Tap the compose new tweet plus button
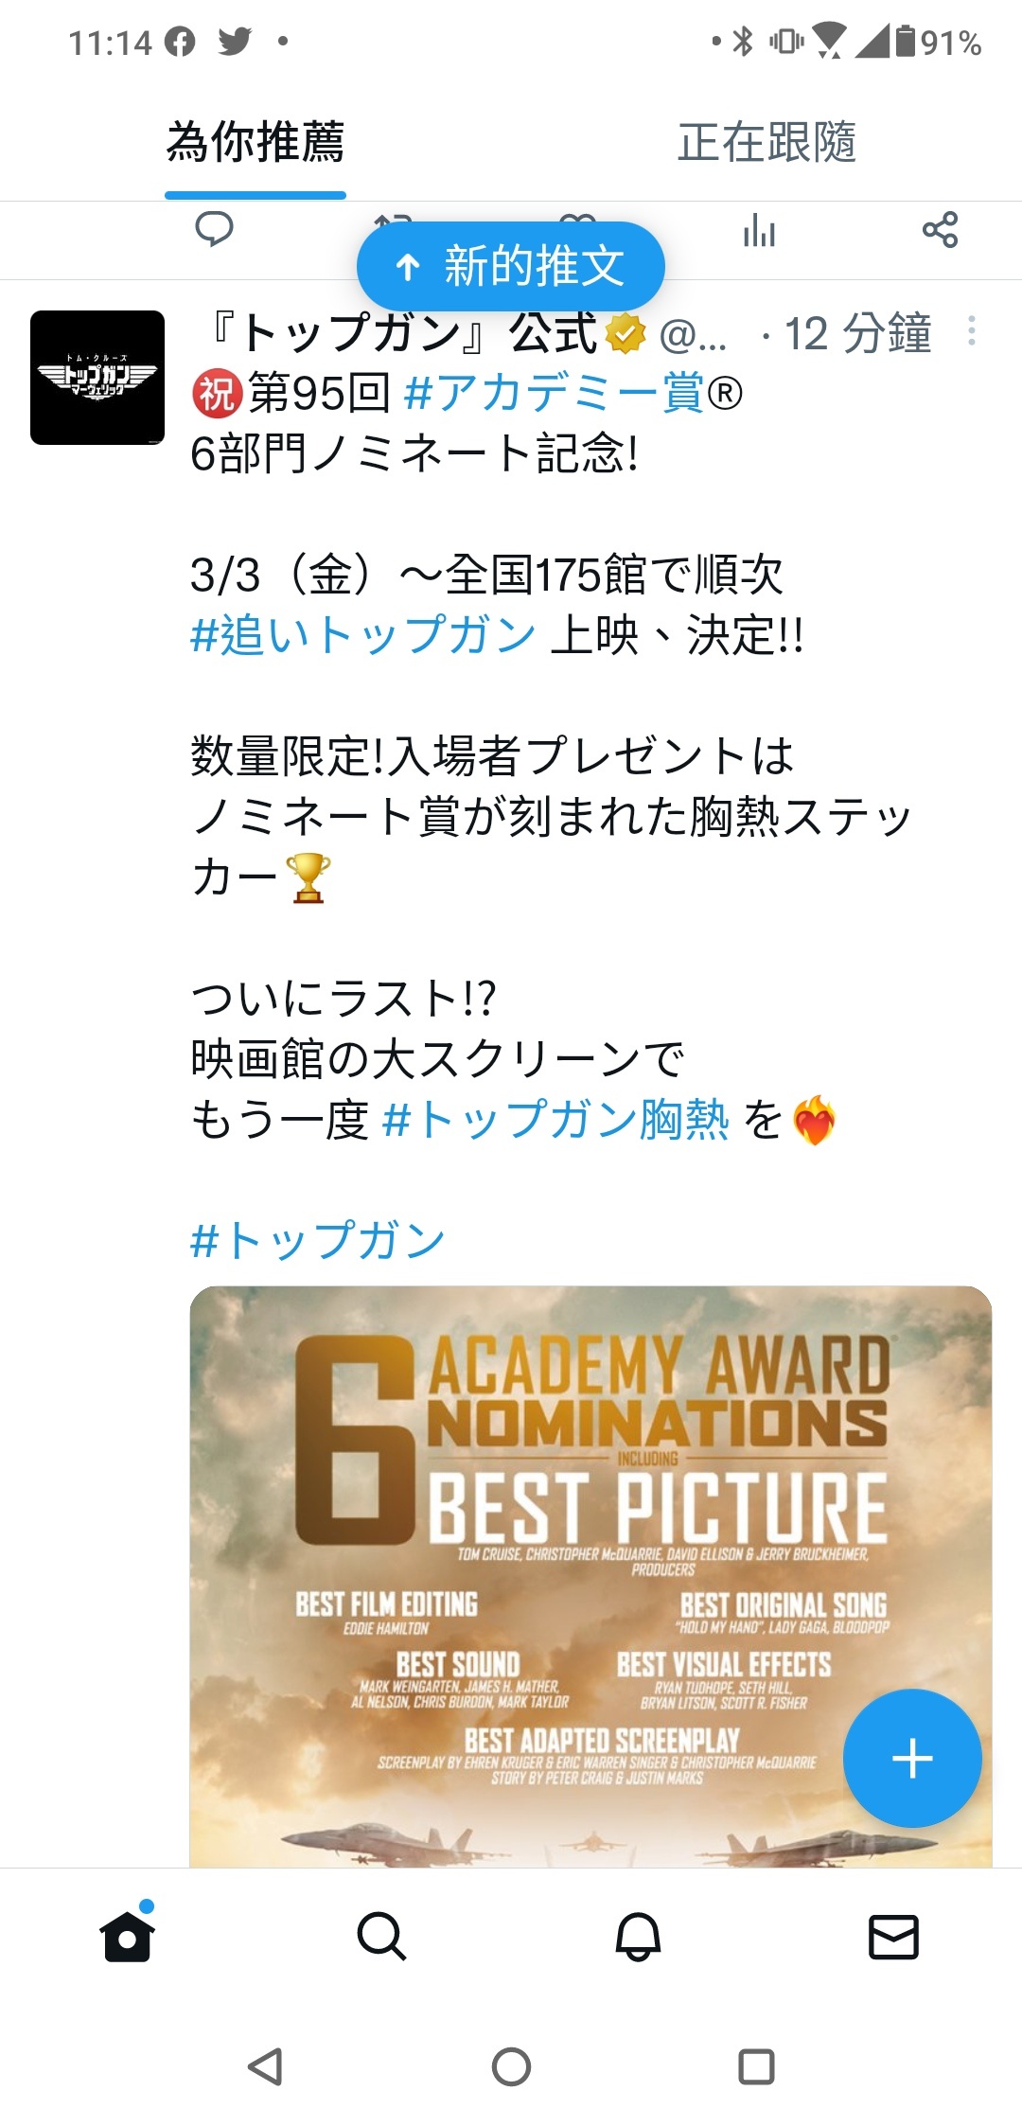The image size is (1022, 2126). [912, 1759]
